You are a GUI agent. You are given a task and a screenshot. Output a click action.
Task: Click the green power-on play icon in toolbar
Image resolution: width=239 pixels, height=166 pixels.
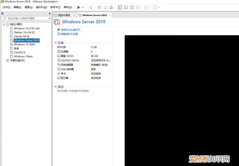[x=79, y=7]
